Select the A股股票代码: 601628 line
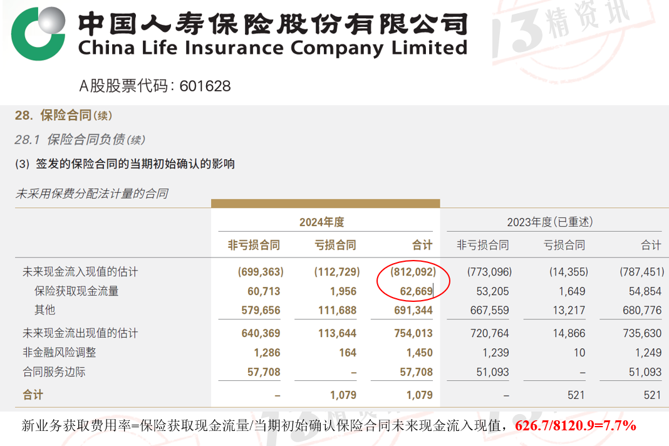 (x=155, y=86)
